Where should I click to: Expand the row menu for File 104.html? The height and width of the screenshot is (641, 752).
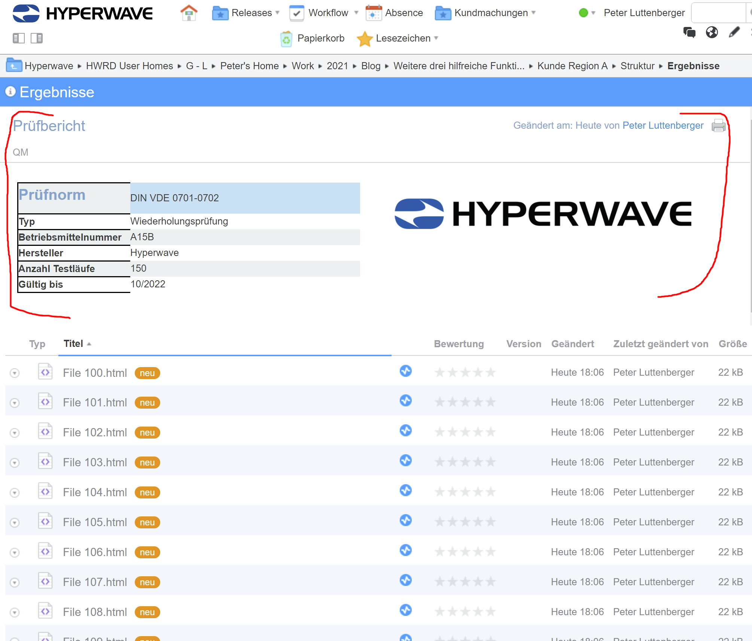pyautogui.click(x=15, y=493)
